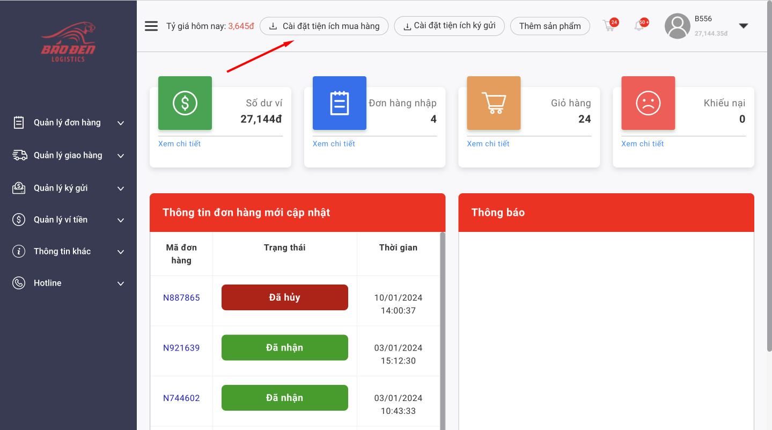Click the Báo Đen Logistics logo
The image size is (772, 430).
click(x=68, y=41)
